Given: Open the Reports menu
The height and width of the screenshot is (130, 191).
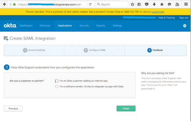Looking at the screenshot, I should tap(101, 26).
